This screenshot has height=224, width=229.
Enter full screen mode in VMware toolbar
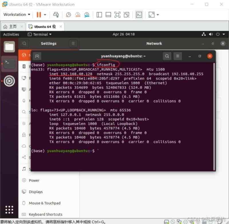point(117,15)
